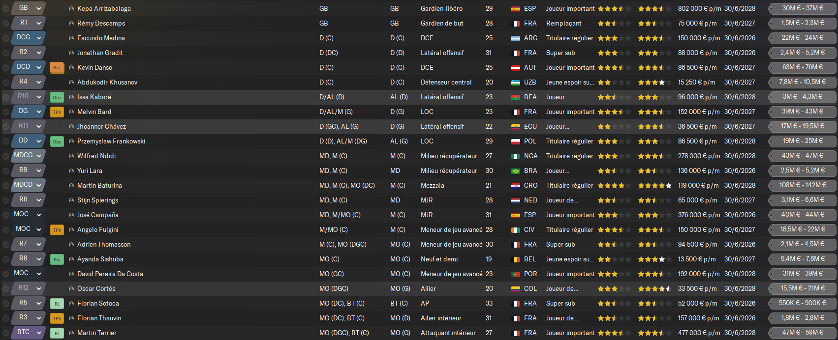Click the person icon beside Kepa Arrizabalaga
838x340 pixels.
click(x=71, y=9)
